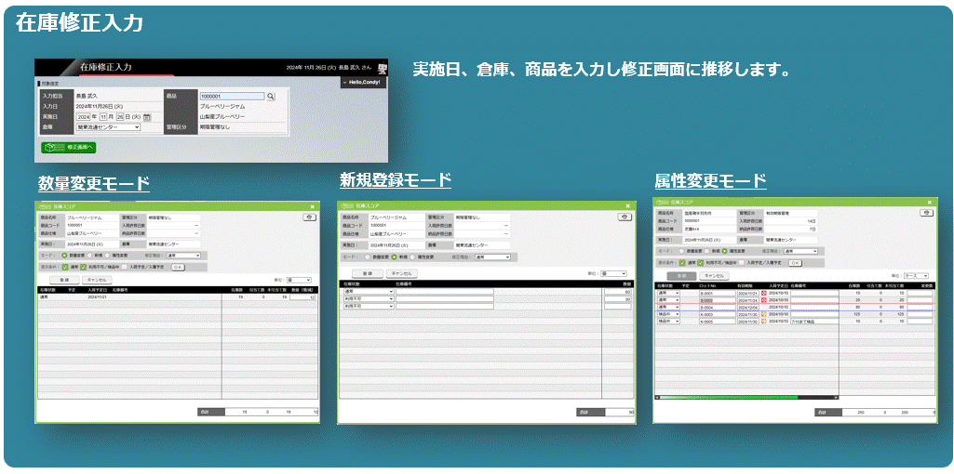This screenshot has height=474, width=954.
Task: Click 変更数 field on lot B-0001 row
Action: 920,293
